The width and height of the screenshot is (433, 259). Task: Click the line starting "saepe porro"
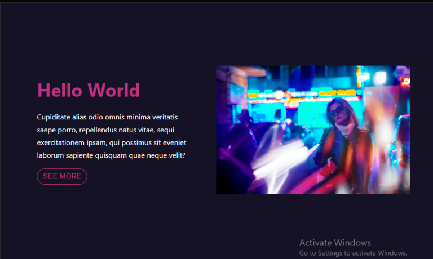[105, 129]
